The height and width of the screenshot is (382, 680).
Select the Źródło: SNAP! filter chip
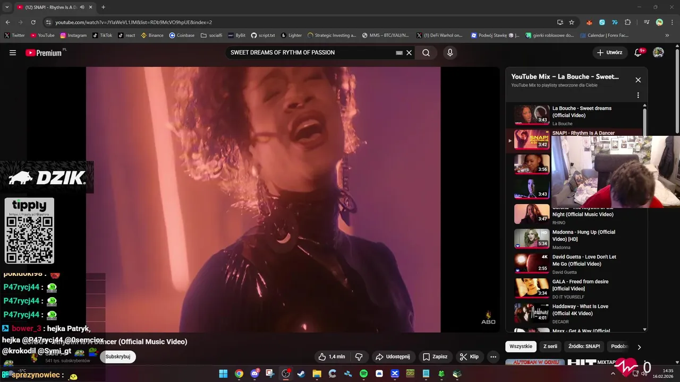point(584,346)
